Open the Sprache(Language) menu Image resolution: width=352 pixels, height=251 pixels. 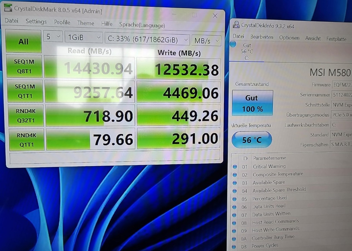pos(142,25)
